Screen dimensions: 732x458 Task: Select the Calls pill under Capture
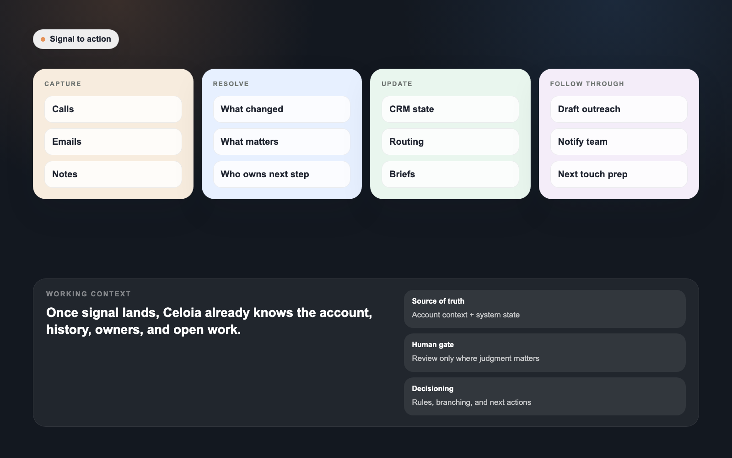point(113,109)
